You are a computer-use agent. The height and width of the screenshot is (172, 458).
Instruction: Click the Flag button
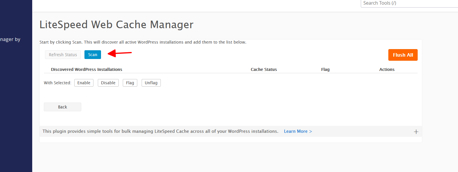click(130, 83)
